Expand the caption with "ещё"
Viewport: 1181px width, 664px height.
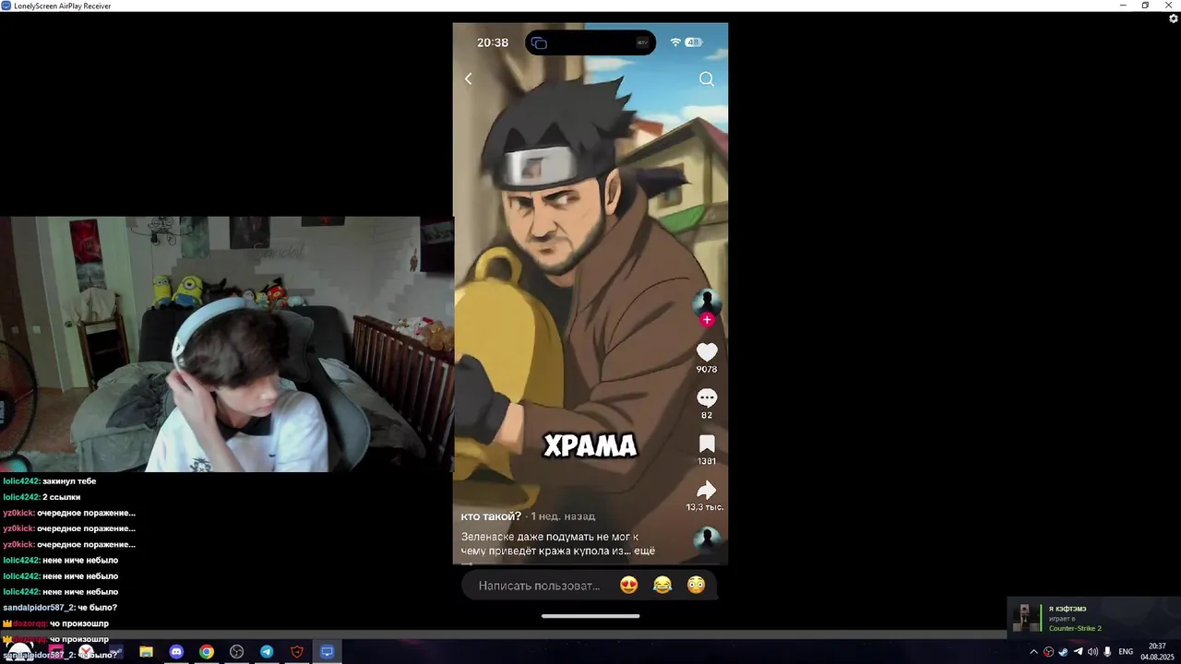tap(644, 551)
